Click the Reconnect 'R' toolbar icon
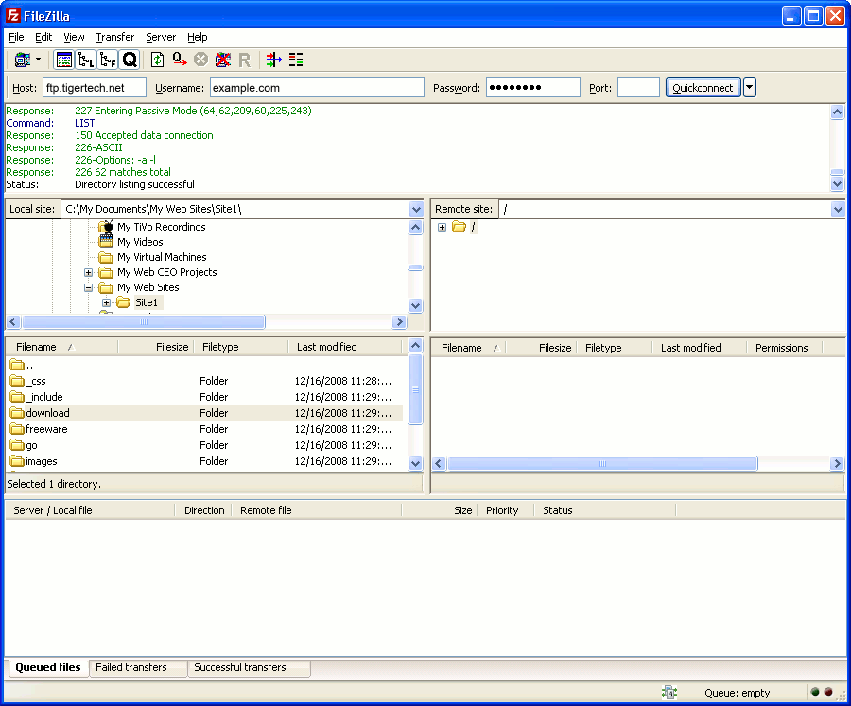The image size is (851, 706). [x=245, y=60]
